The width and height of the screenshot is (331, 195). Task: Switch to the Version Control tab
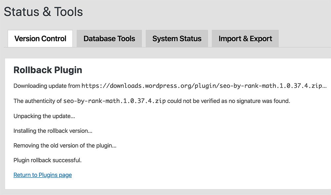tap(40, 39)
